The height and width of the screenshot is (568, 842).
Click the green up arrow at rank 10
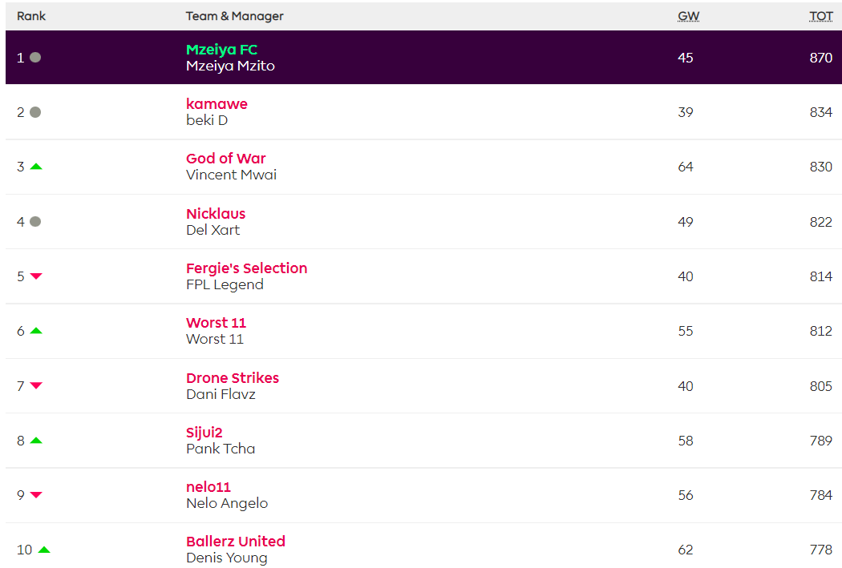(43, 550)
